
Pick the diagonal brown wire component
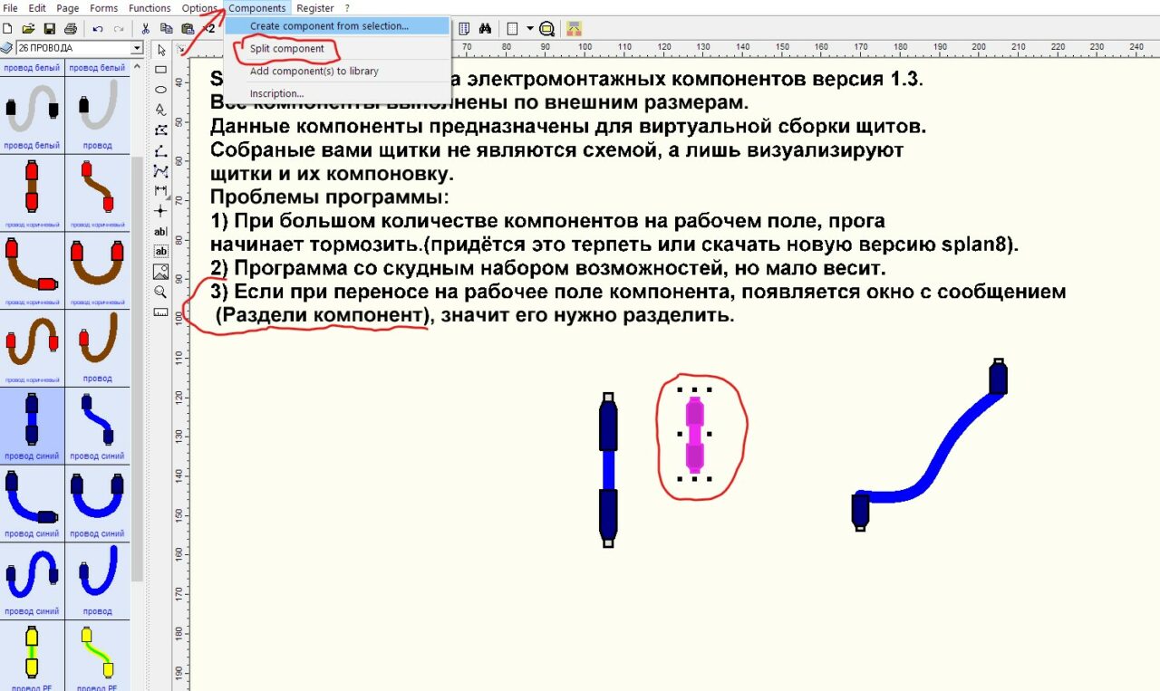98,193
